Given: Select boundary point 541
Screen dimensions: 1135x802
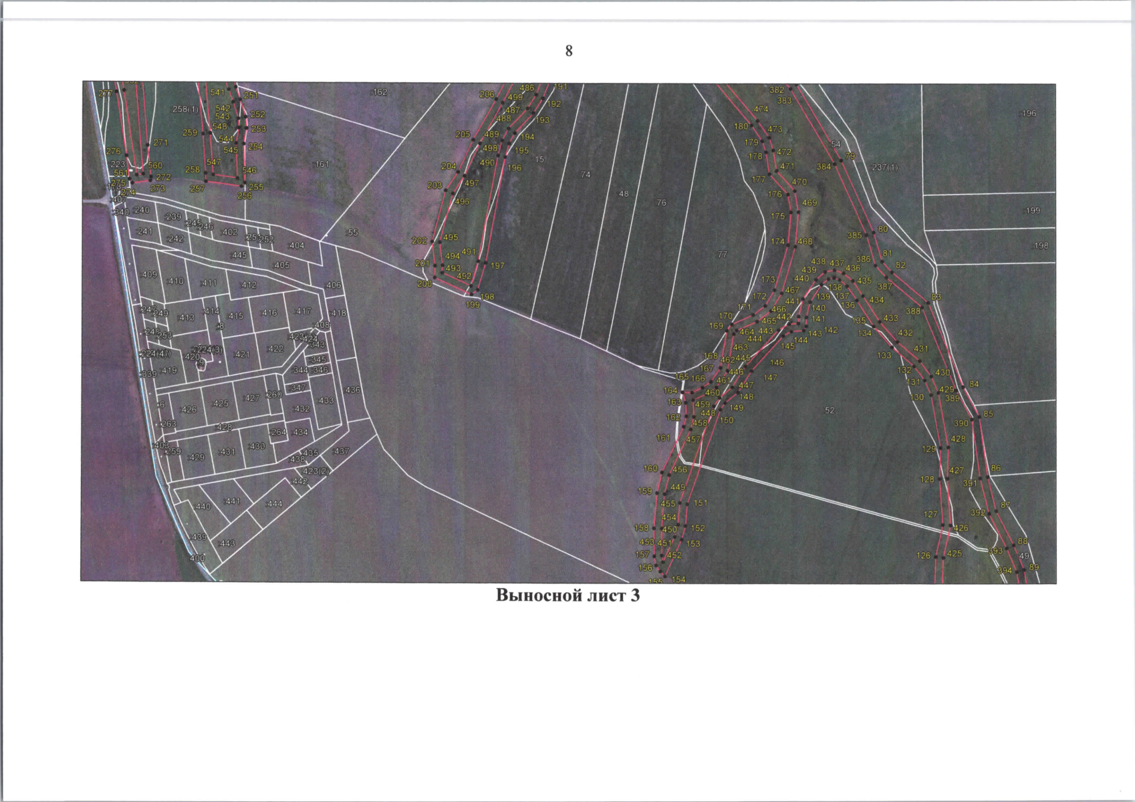Looking at the screenshot, I should 217,92.
